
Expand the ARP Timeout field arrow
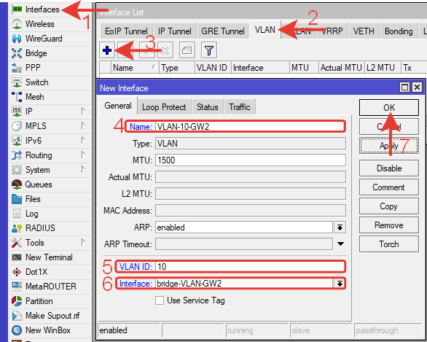(x=340, y=244)
